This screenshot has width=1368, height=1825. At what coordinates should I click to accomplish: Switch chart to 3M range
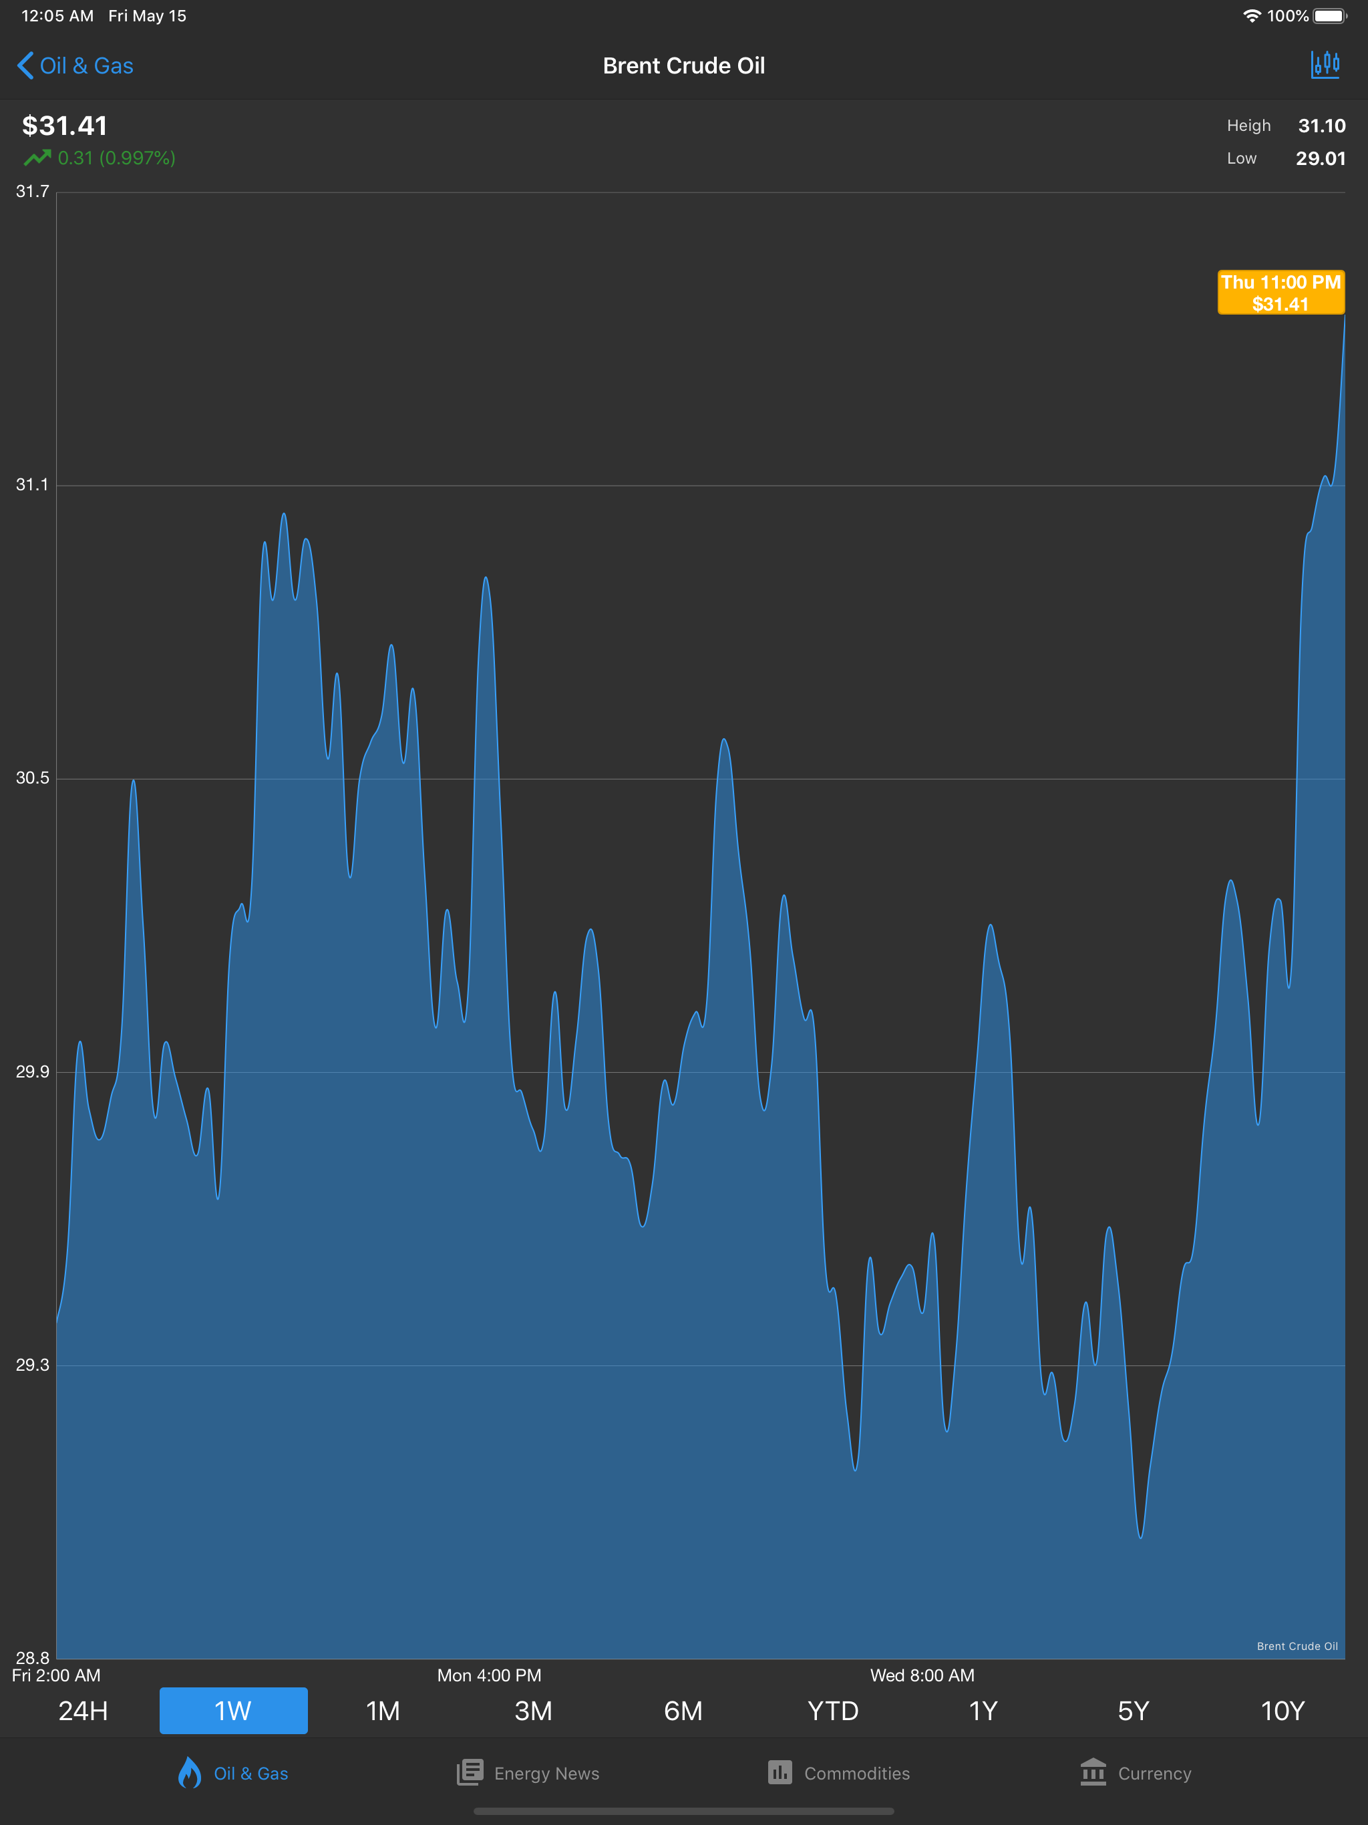tap(533, 1711)
